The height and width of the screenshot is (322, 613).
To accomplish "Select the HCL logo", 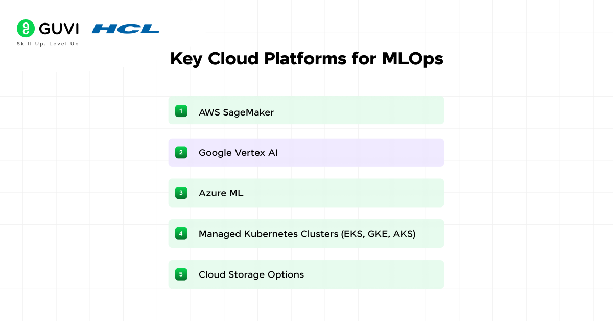I will pos(126,29).
